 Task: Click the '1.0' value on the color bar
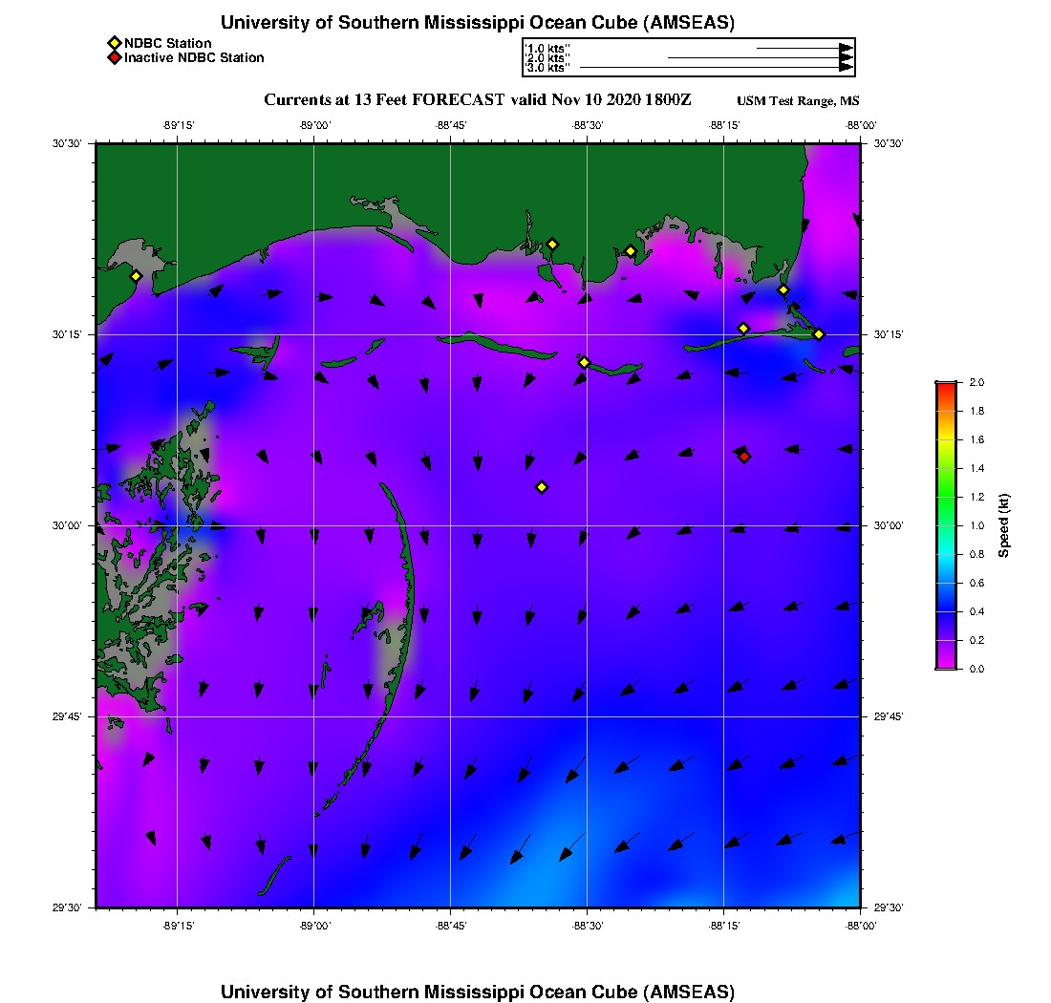coord(976,525)
